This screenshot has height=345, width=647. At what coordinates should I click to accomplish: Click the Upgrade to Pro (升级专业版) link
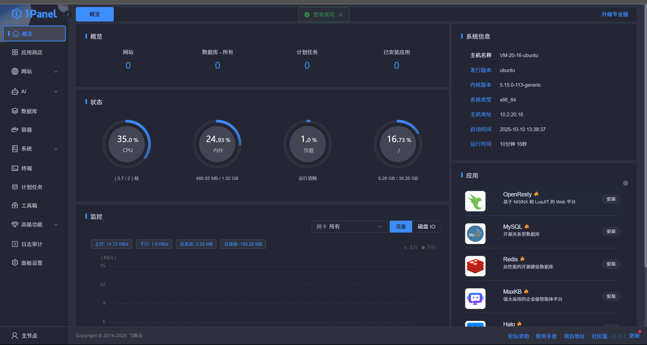(615, 14)
